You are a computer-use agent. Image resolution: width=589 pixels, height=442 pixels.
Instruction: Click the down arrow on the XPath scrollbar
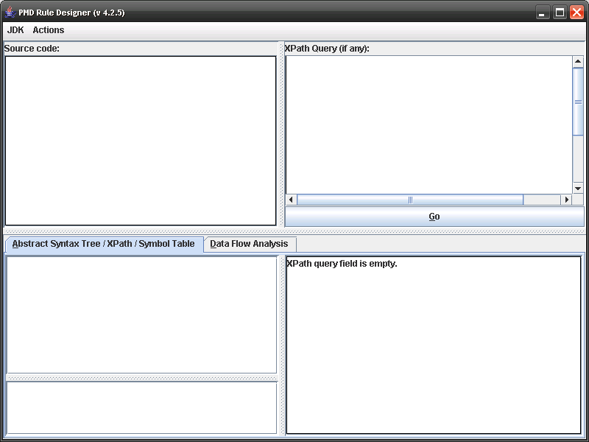click(x=578, y=186)
